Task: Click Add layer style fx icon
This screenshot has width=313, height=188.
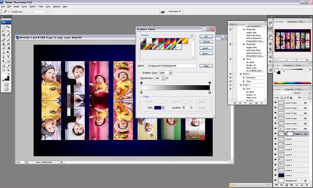Action: tap(281, 185)
